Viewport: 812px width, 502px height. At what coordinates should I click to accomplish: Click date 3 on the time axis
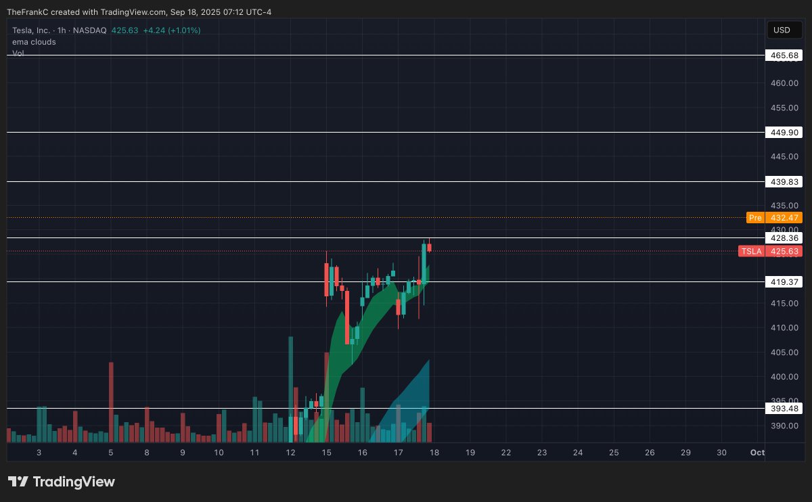[x=39, y=453]
